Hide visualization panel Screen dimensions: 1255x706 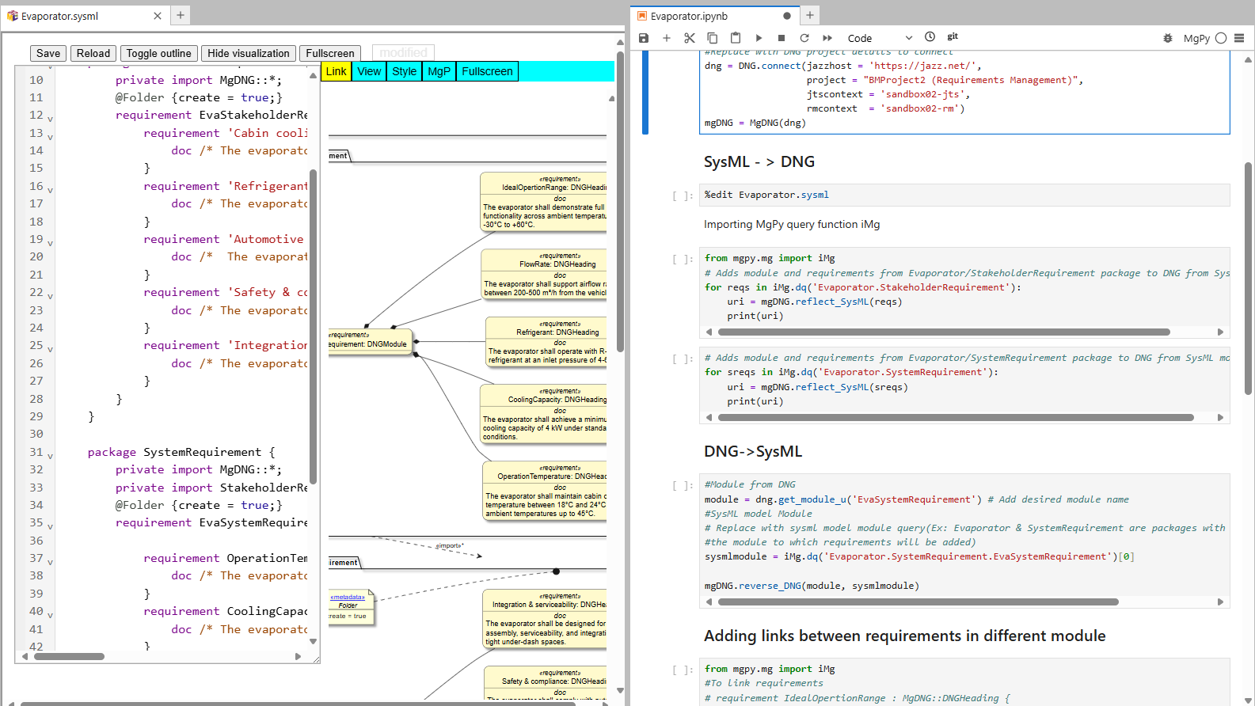(249, 53)
